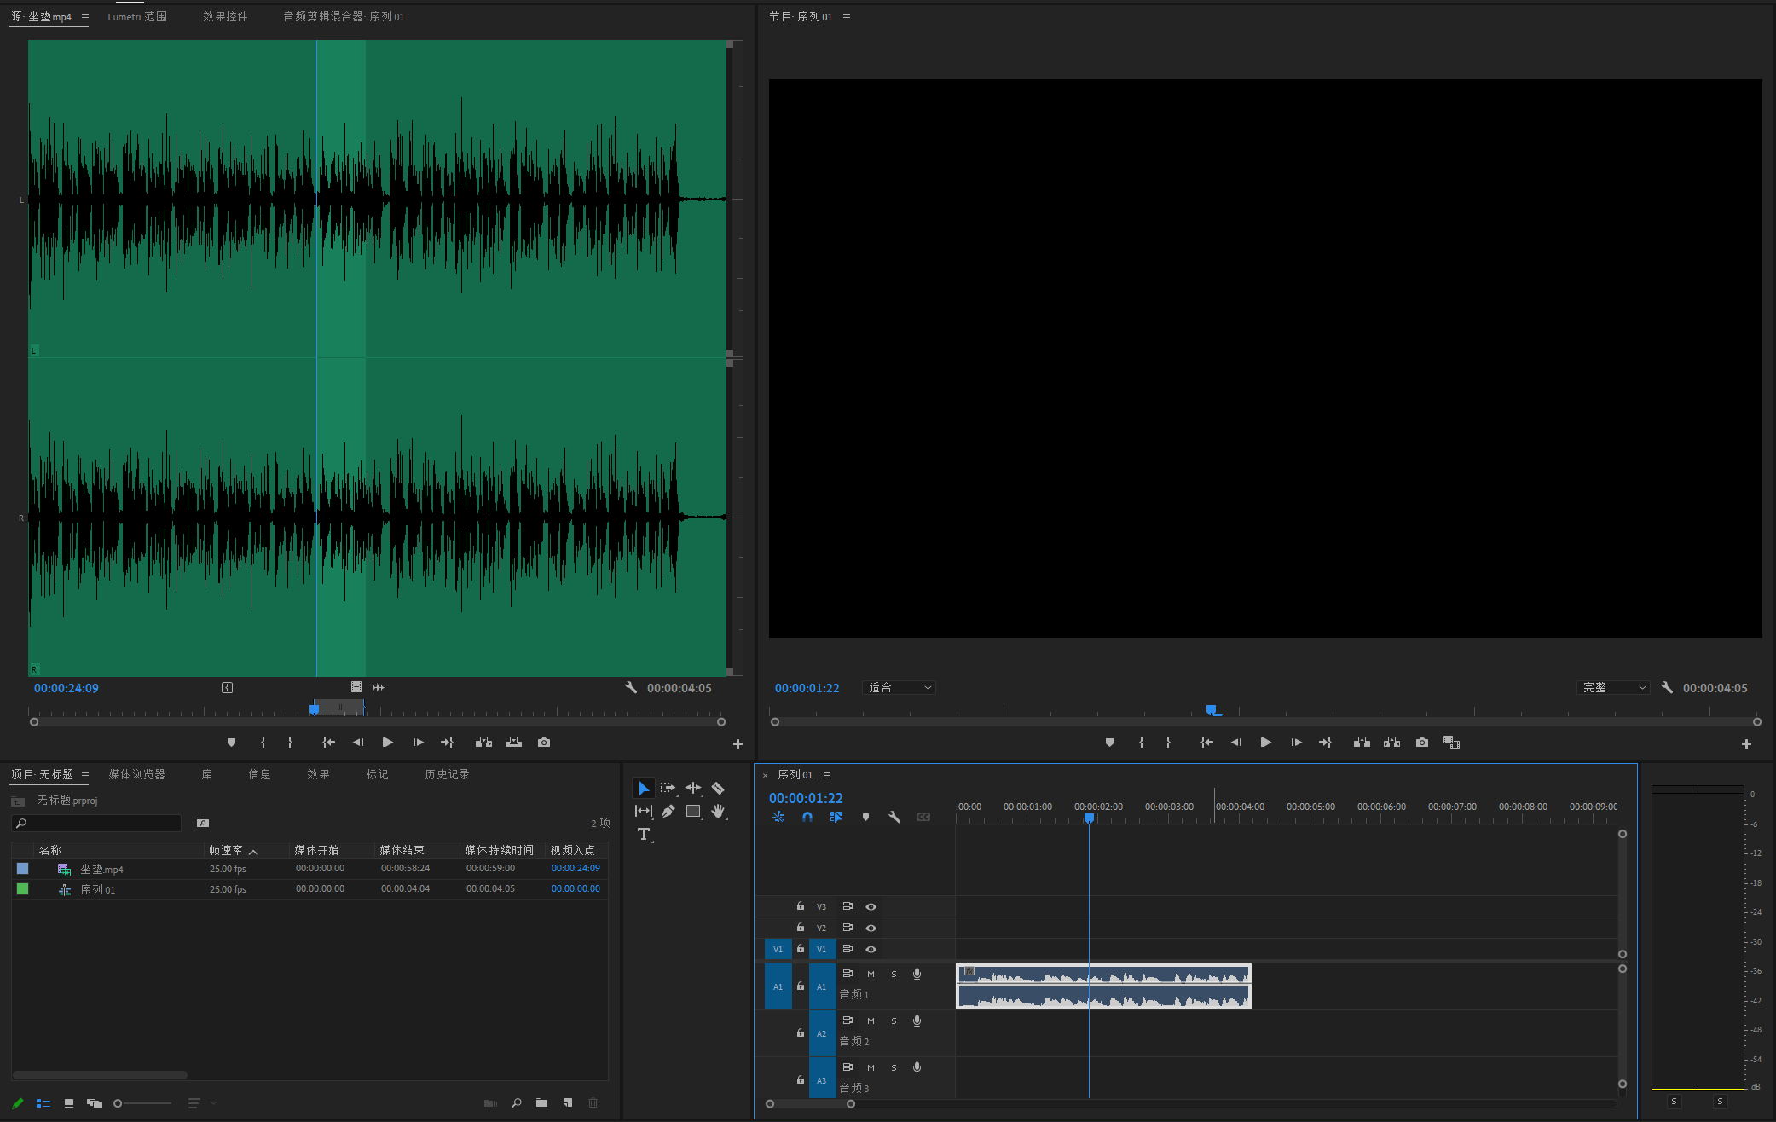
Task: Switch to the 效果控件 tab
Action: click(225, 16)
